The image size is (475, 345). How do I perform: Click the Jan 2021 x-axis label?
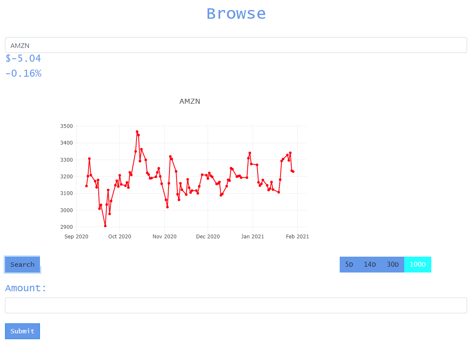[x=253, y=237]
